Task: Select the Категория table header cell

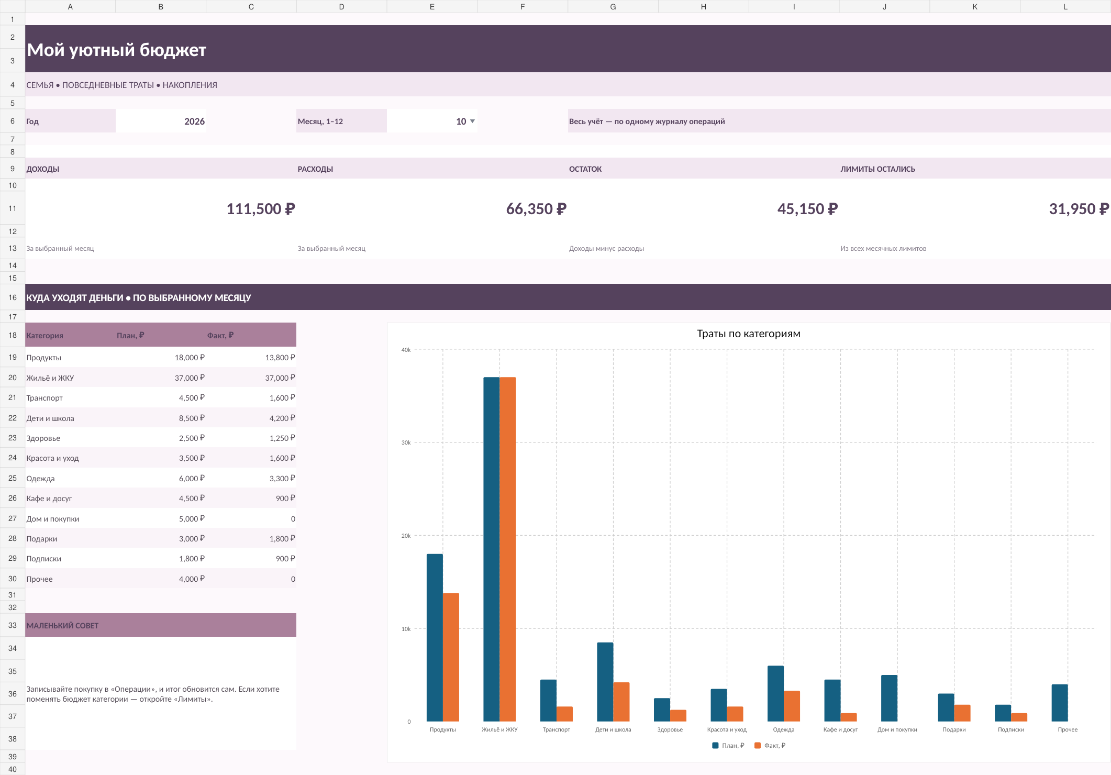Action: pos(70,335)
